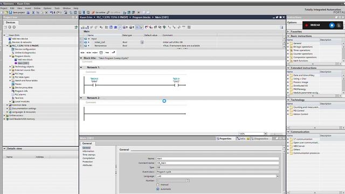
Task: Click the Delete network icon in editor toolbar
Action: (87, 27)
